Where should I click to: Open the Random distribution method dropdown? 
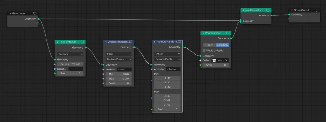pyautogui.click(x=70, y=54)
